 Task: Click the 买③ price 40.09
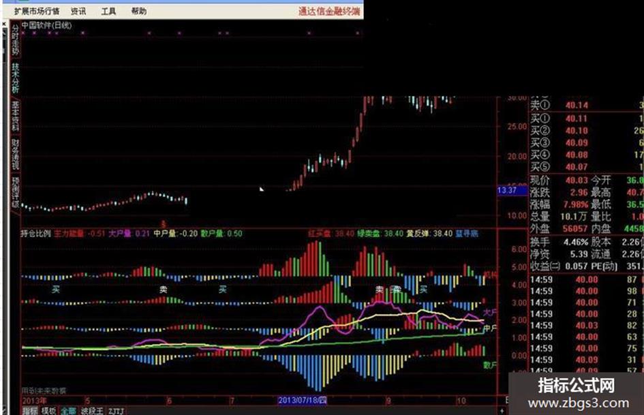pos(577,143)
